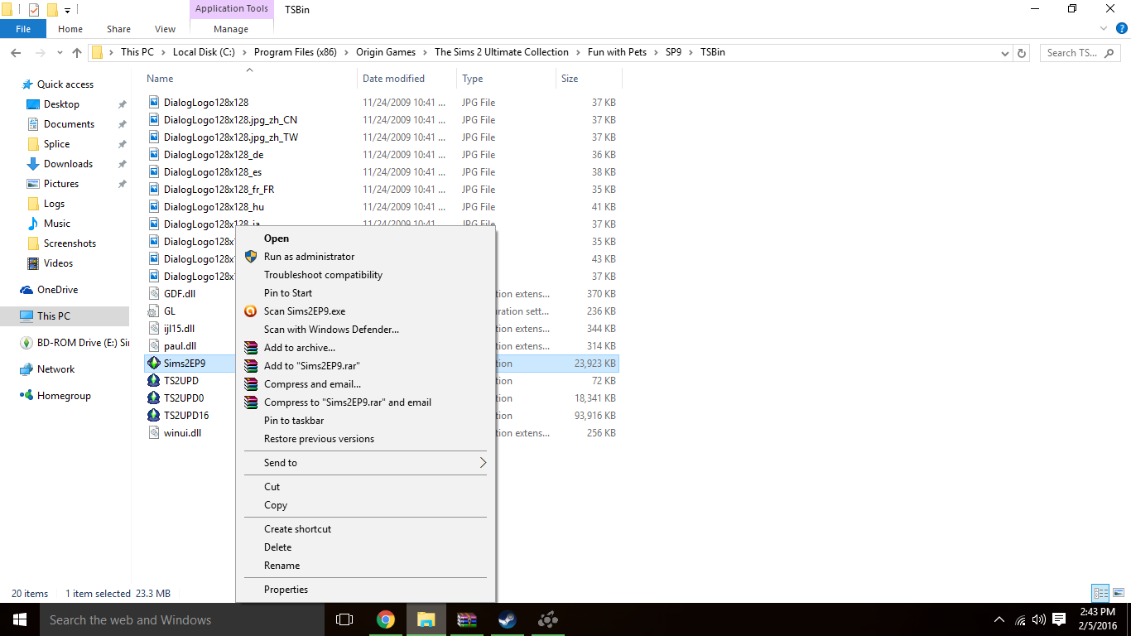Click the Refresh button beside the address bar
Screen dimensions: 1131x636
(1022, 53)
